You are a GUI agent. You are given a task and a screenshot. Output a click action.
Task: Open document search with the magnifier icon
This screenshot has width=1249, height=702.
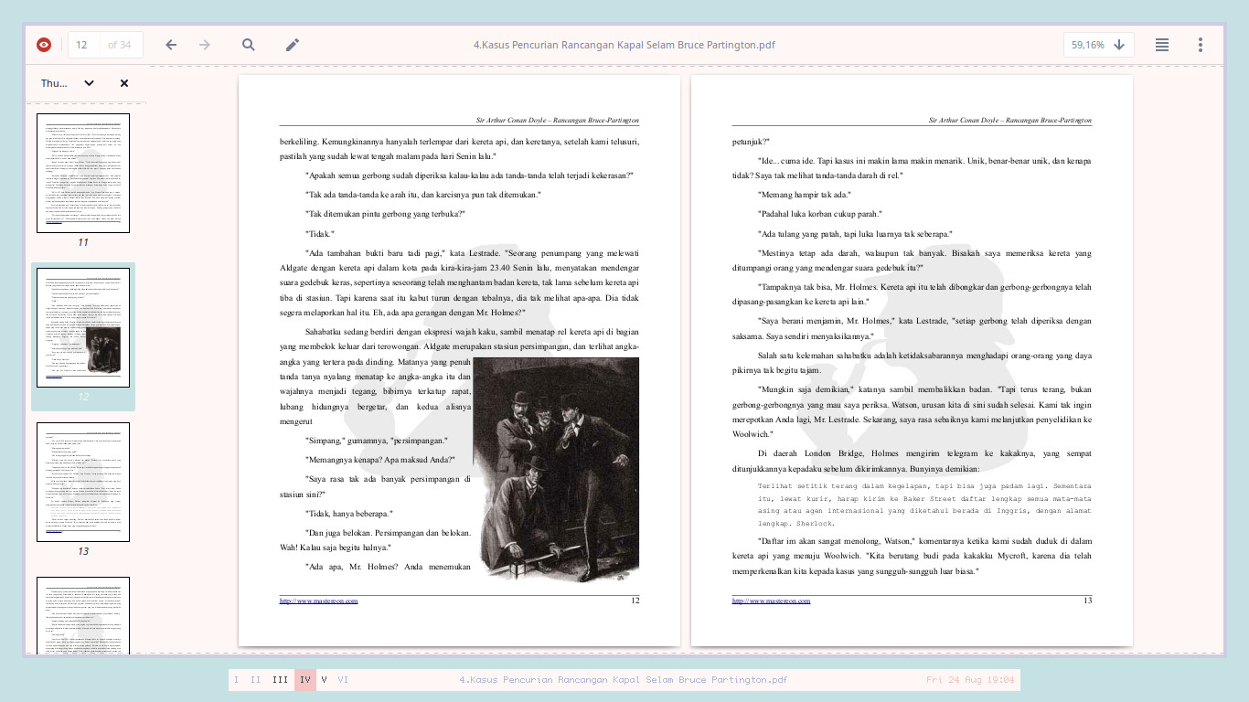click(x=249, y=45)
